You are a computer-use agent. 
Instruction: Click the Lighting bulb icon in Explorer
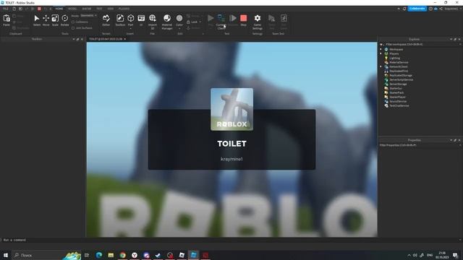386,58
